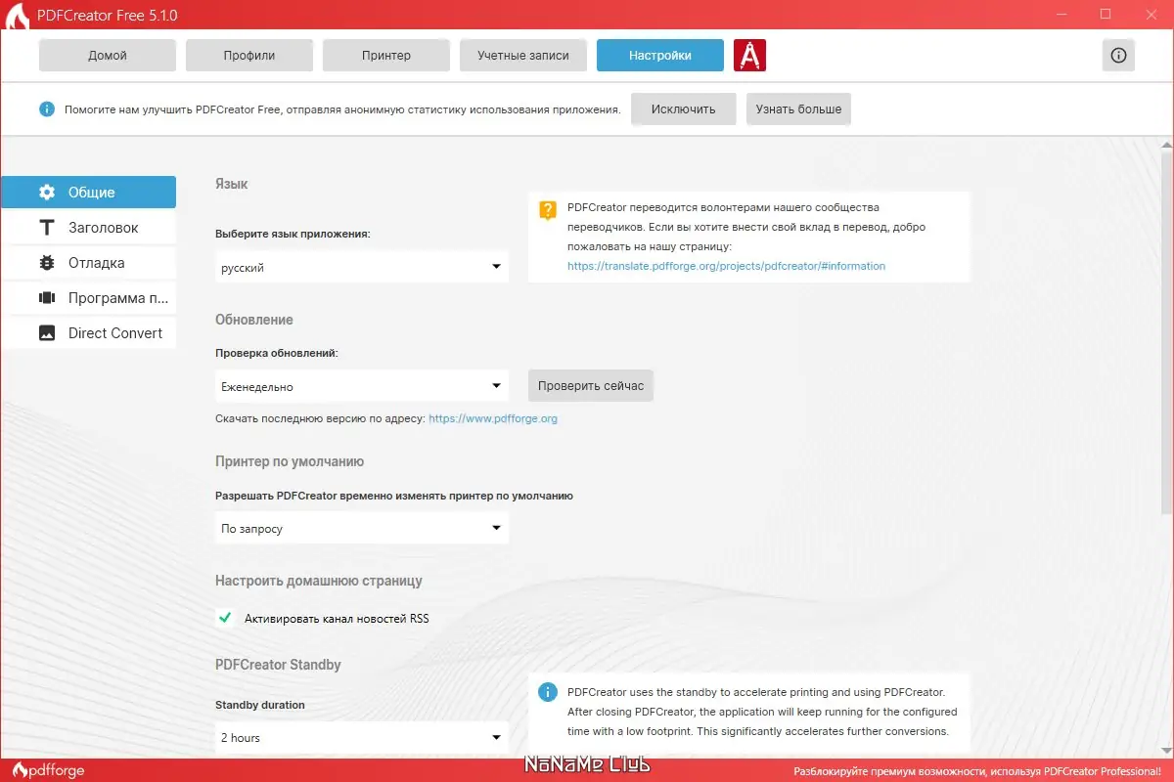Select Отладка in settings sidebar

(x=88, y=263)
